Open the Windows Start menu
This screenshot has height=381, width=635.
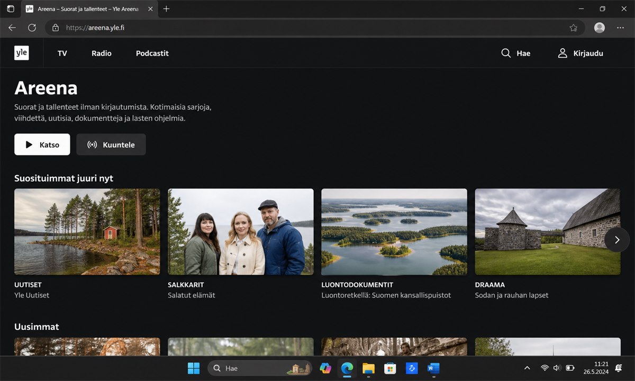194,368
